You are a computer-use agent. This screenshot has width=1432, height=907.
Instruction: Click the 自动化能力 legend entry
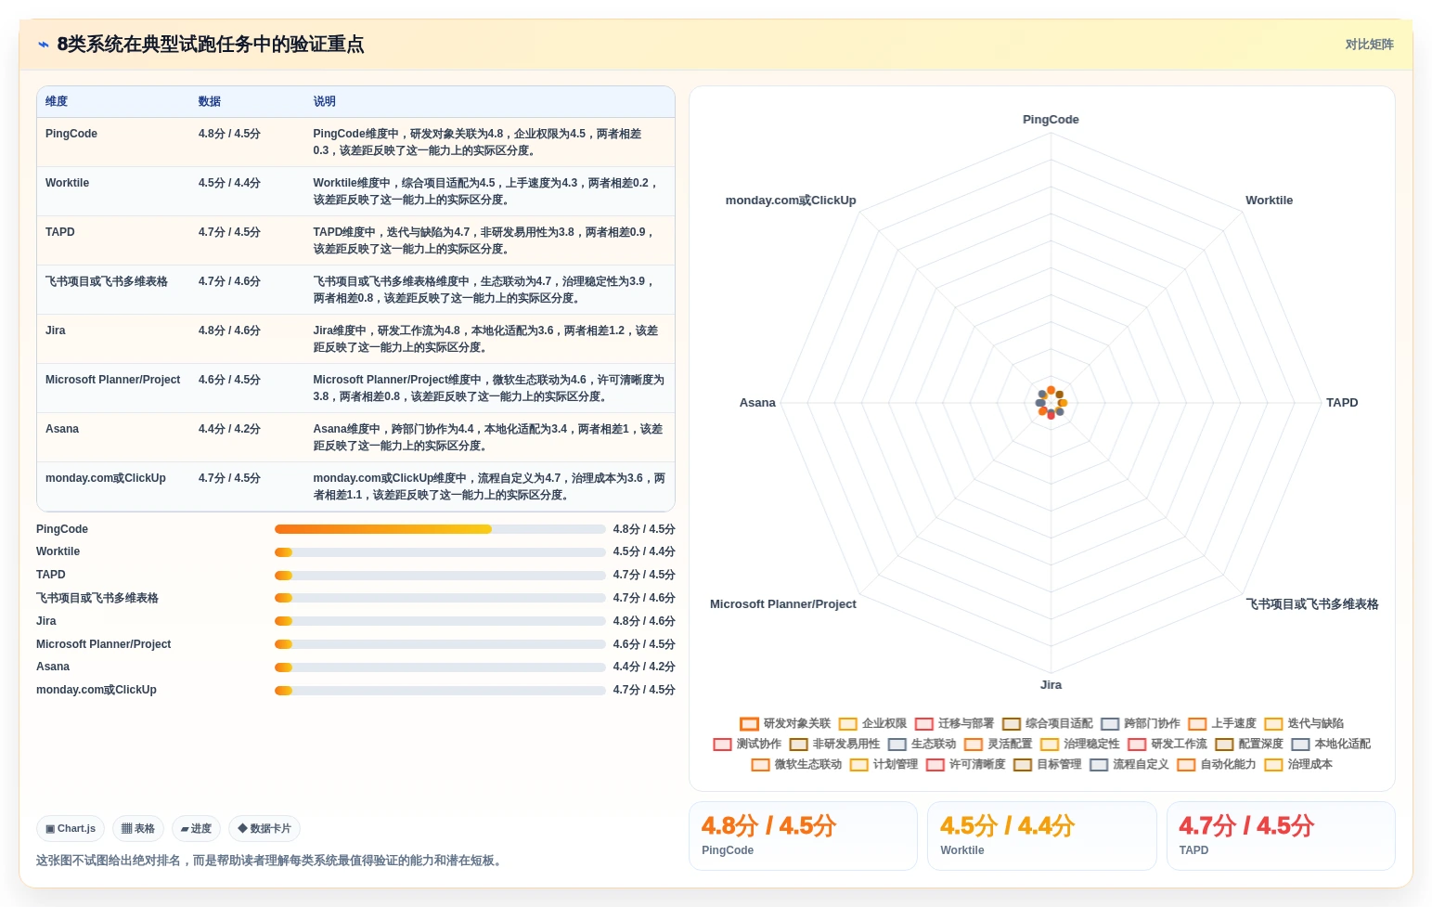coord(1216,764)
